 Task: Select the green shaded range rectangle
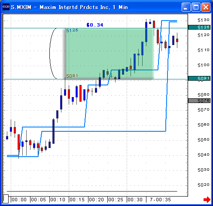pos(110,53)
